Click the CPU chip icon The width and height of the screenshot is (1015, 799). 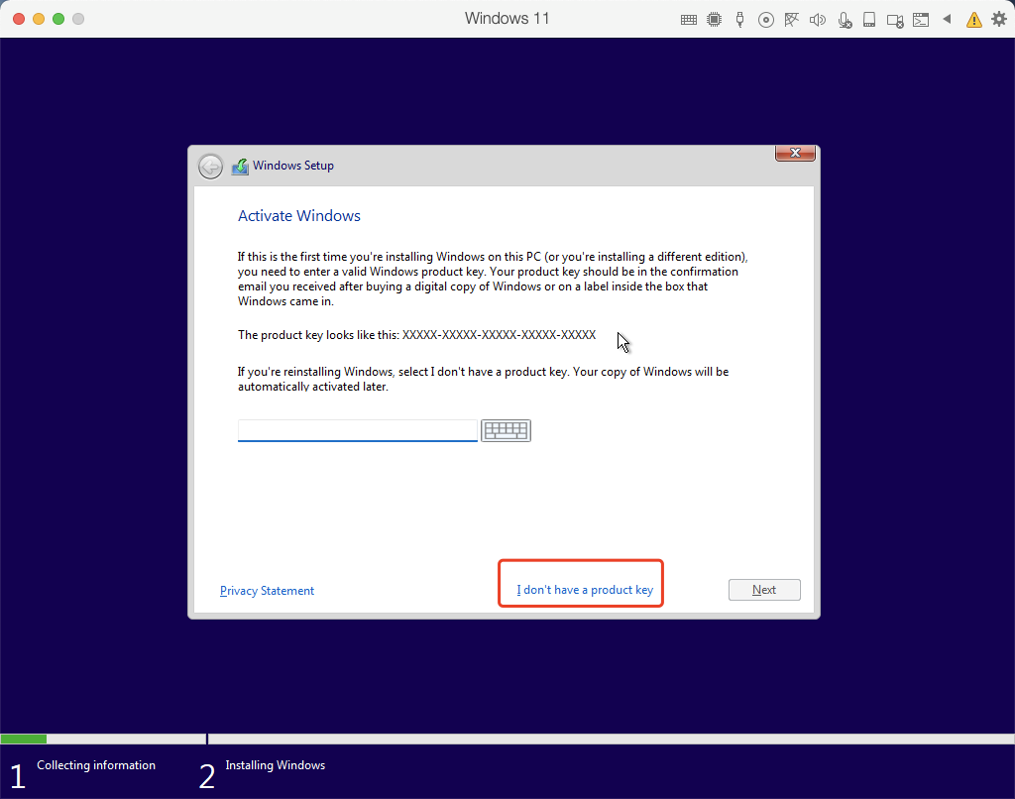pos(714,20)
